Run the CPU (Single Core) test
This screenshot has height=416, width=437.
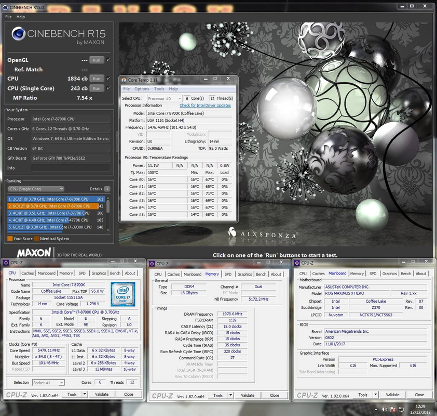(97, 88)
